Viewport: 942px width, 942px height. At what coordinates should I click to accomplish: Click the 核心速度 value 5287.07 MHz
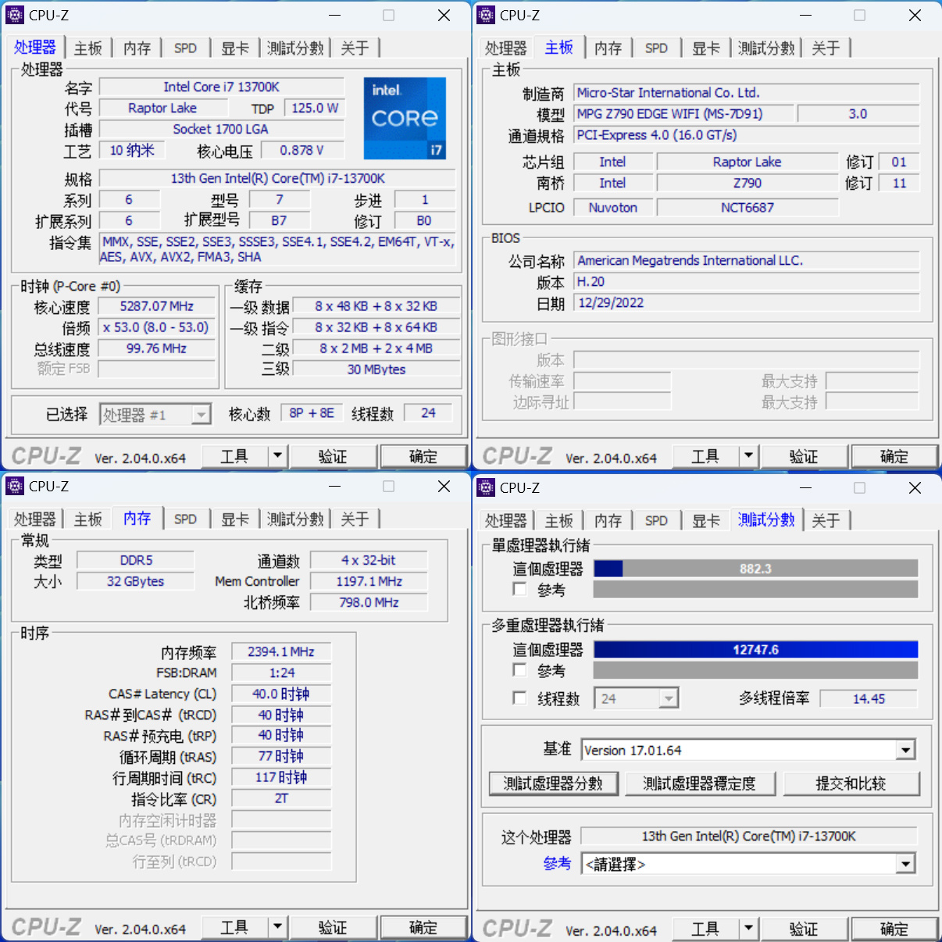tap(156, 306)
